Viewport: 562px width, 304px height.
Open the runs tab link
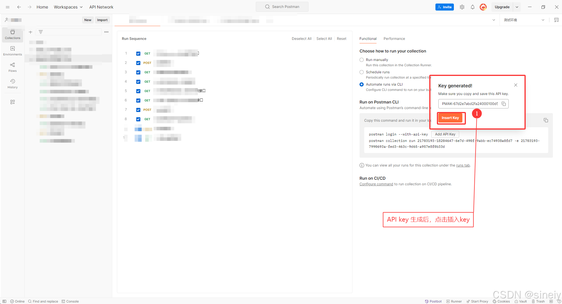point(463,165)
